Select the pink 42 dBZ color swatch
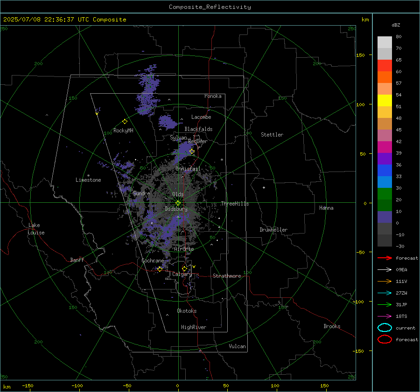This screenshot has width=420, height=392. 385,135
